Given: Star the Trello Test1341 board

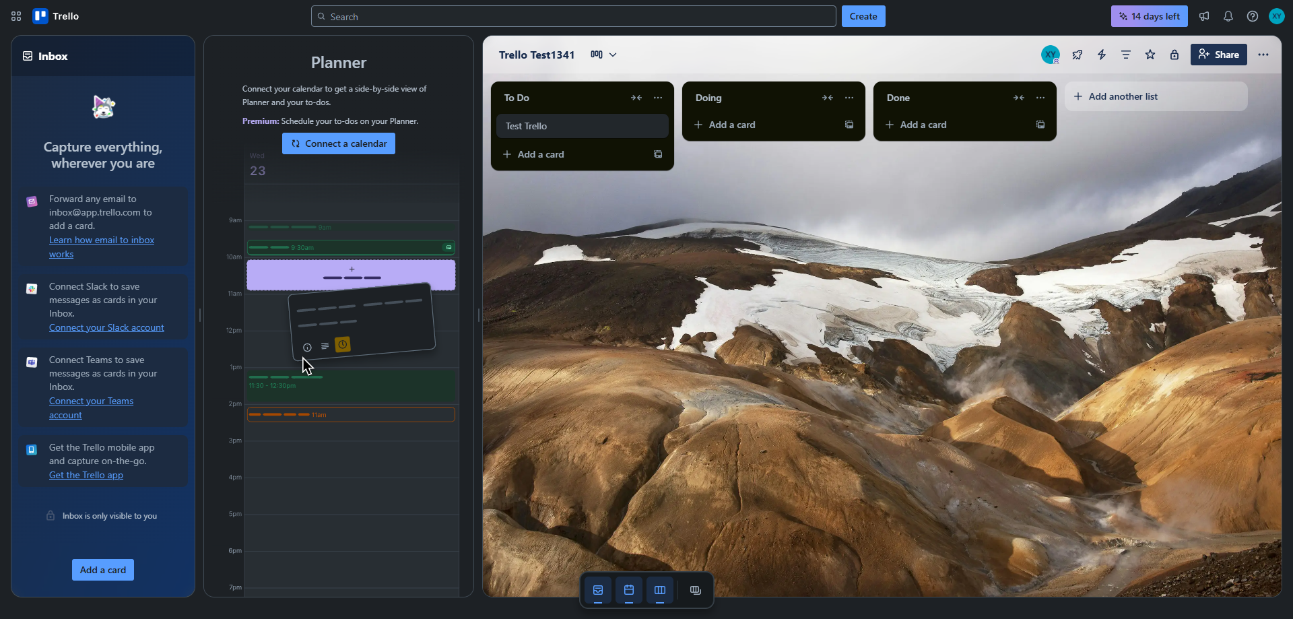Looking at the screenshot, I should point(1150,55).
